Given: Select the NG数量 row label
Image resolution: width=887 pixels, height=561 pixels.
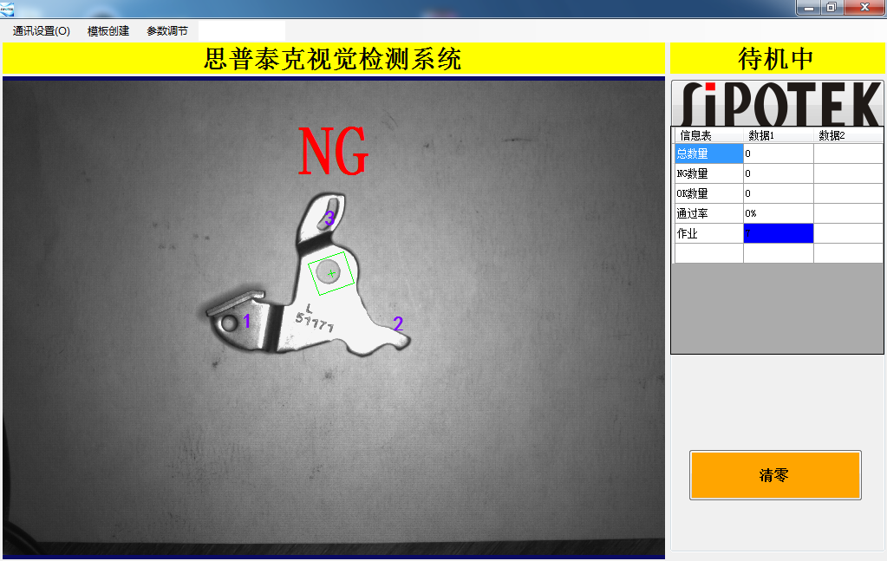Looking at the screenshot, I should click(708, 173).
